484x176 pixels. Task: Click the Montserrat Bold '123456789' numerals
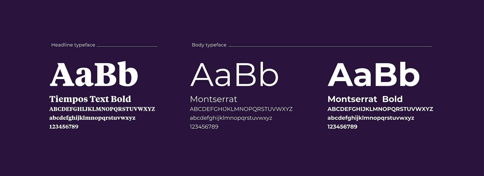pyautogui.click(x=342, y=127)
